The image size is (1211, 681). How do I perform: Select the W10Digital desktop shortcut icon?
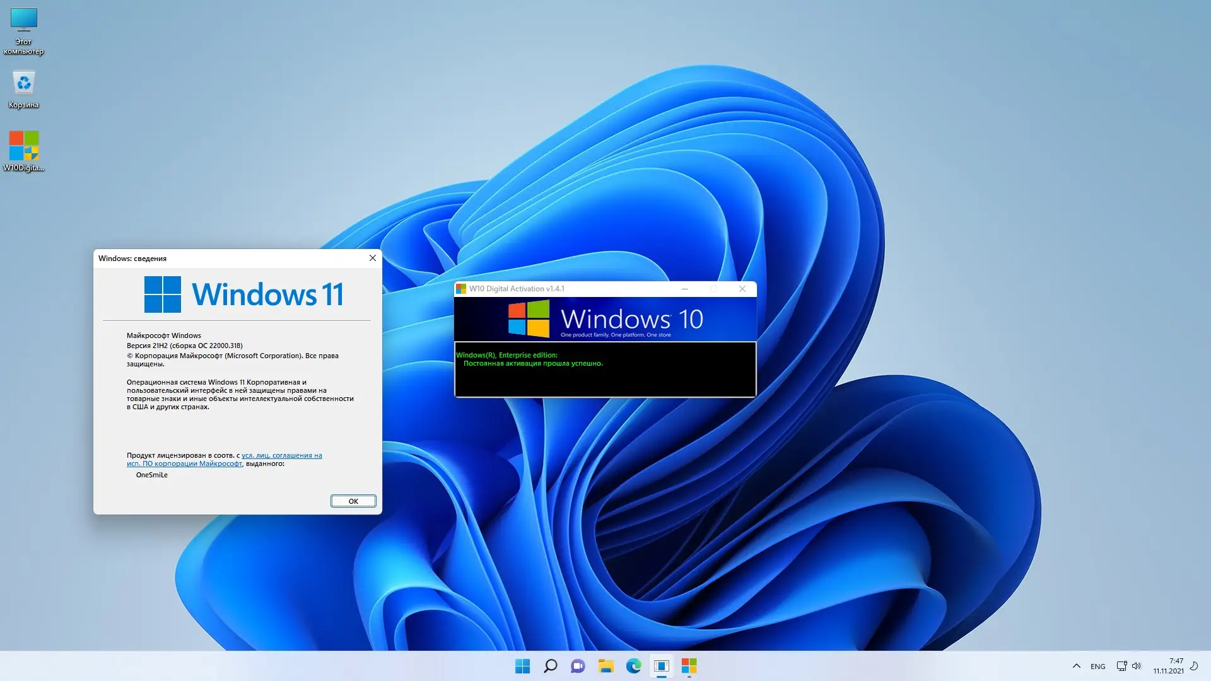pos(24,146)
